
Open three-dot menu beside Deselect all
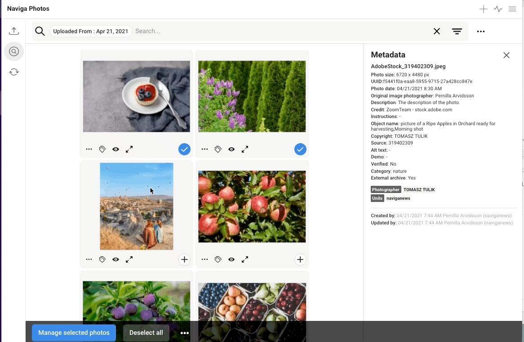point(185,333)
